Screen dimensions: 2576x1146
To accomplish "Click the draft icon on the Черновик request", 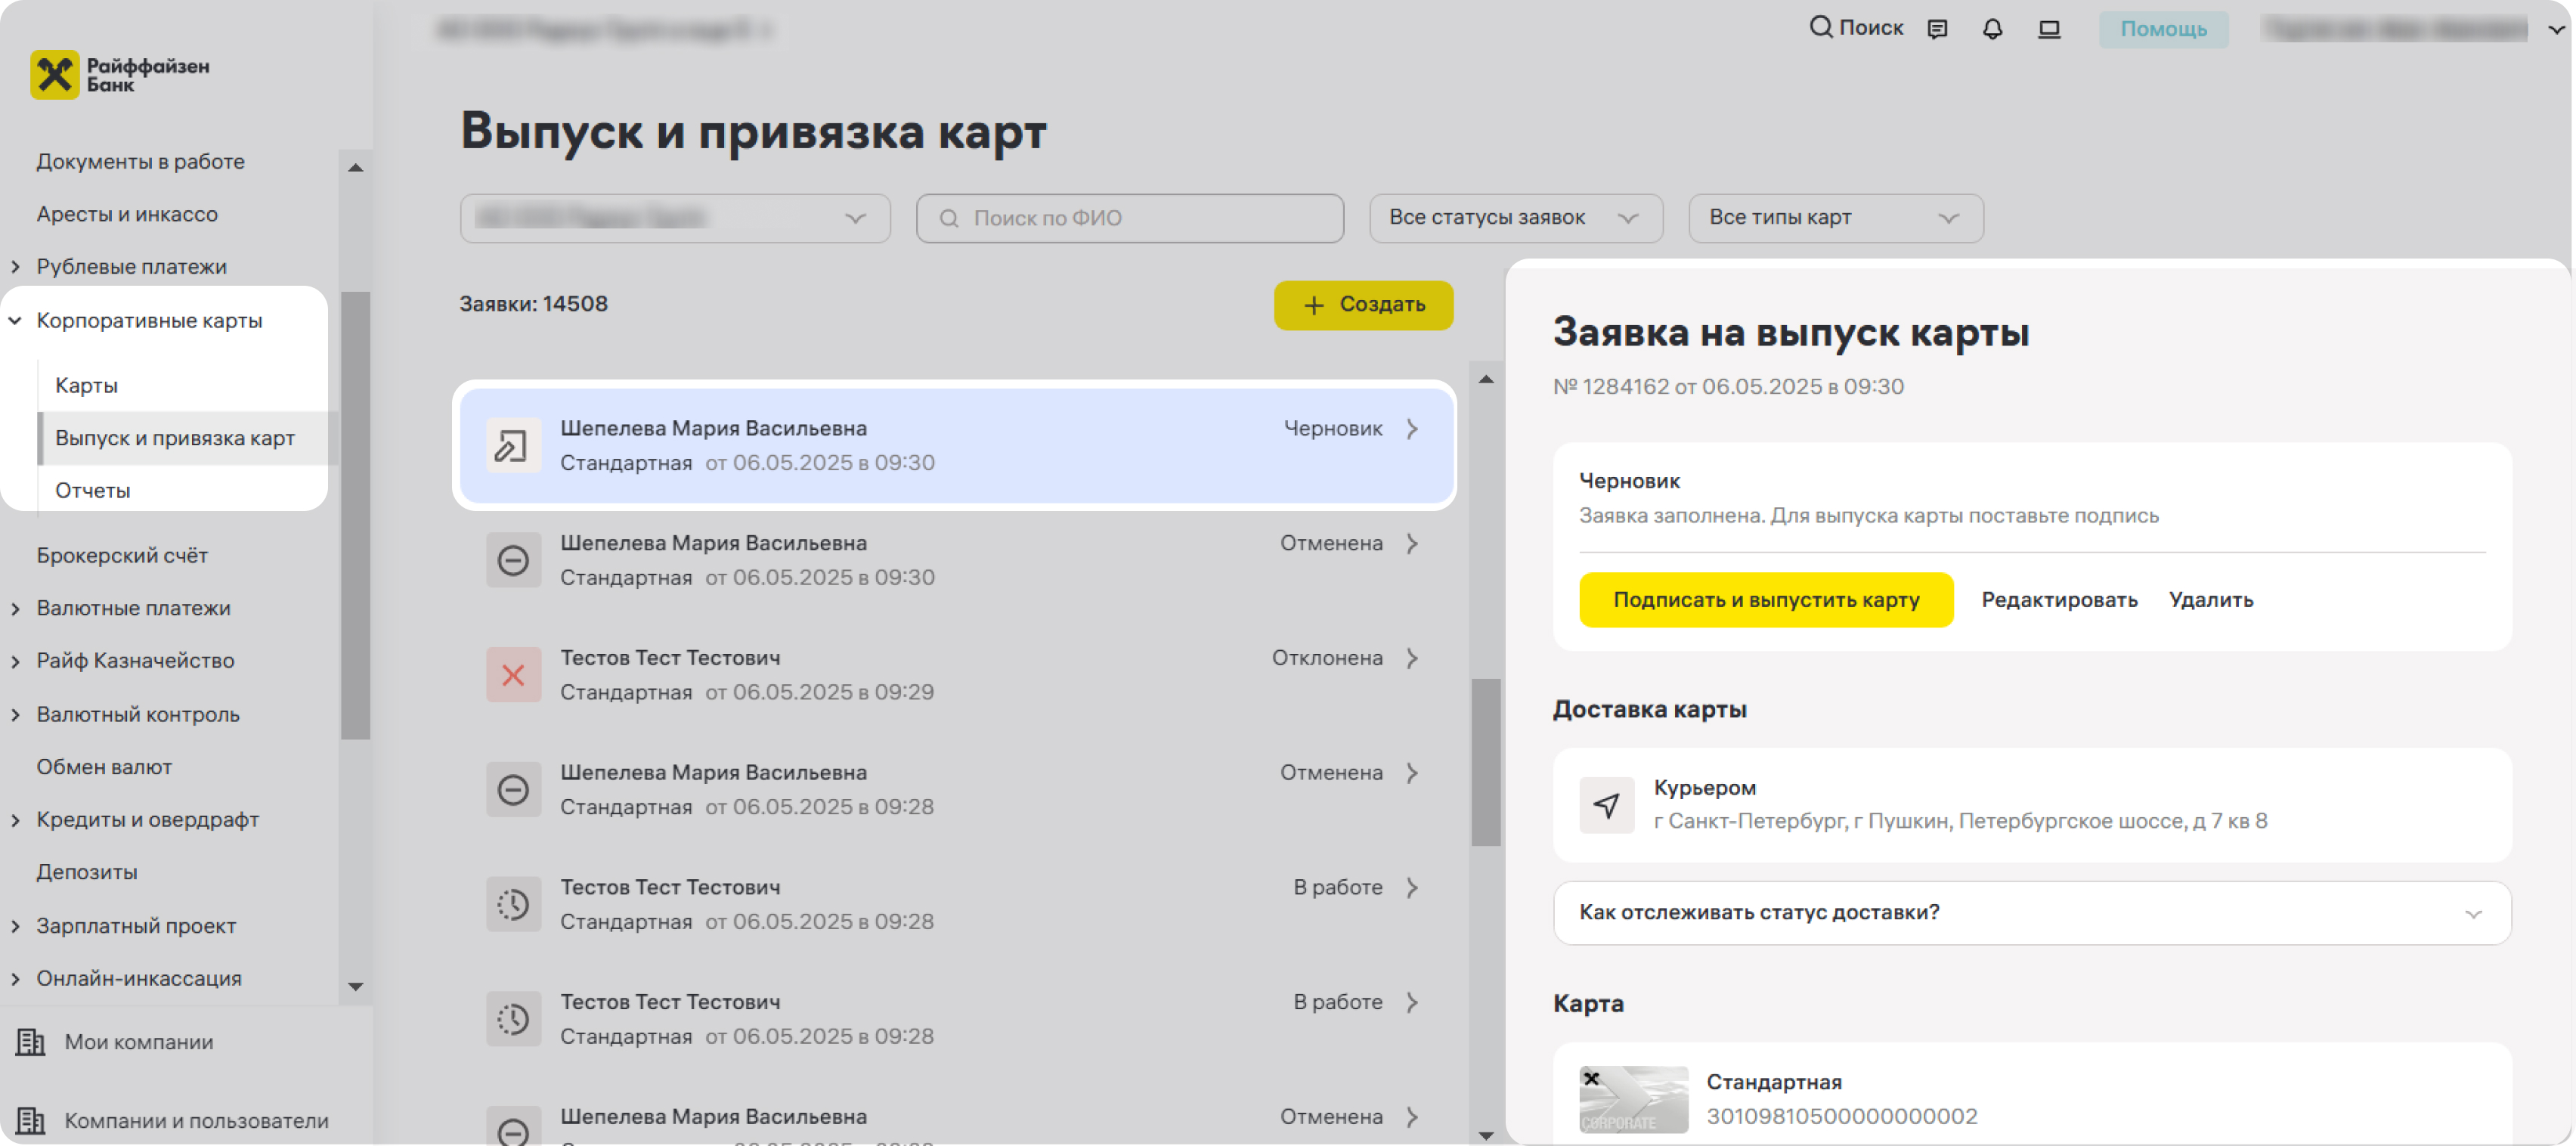I will pyautogui.click(x=513, y=446).
